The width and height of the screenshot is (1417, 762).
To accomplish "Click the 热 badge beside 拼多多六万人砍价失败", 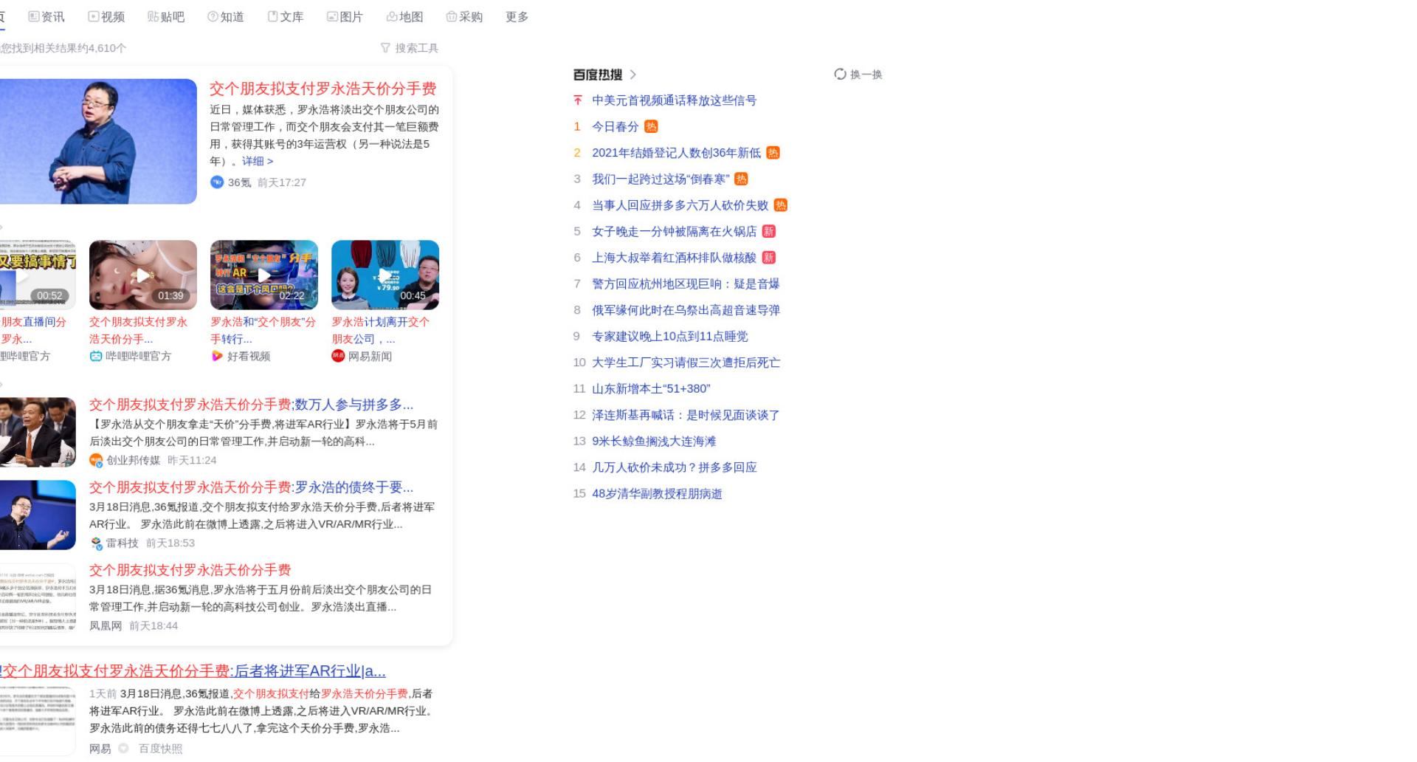I will pyautogui.click(x=781, y=205).
